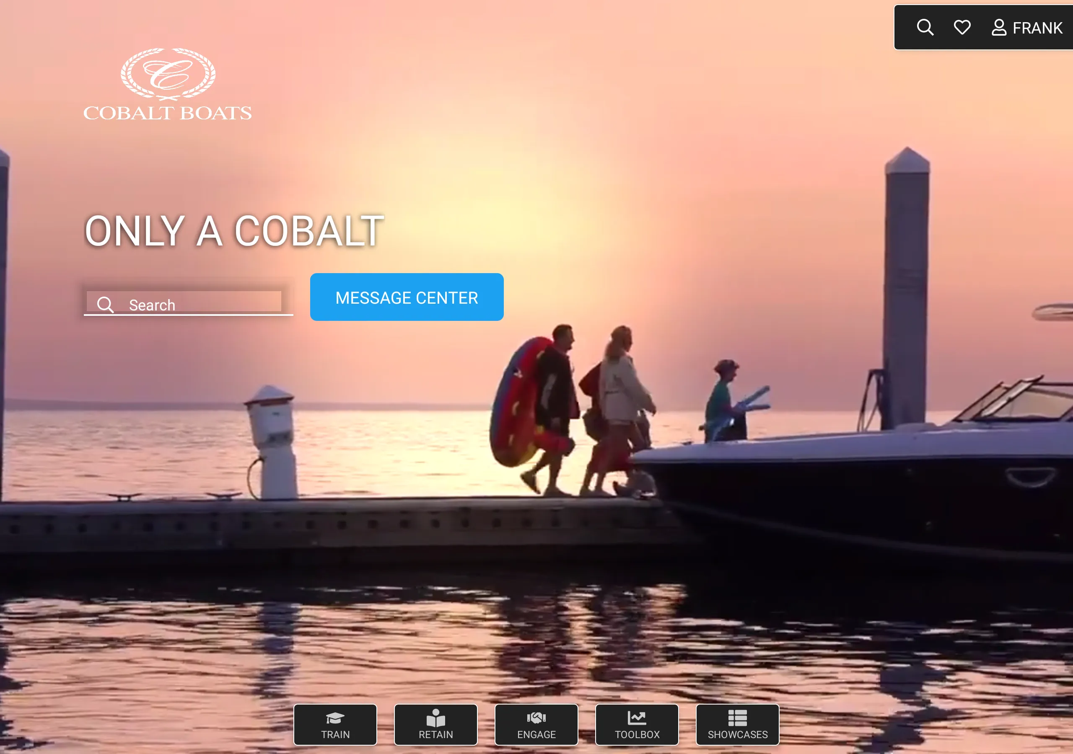Open the FRANK user account menu
1073x754 pixels.
[x=1027, y=28]
